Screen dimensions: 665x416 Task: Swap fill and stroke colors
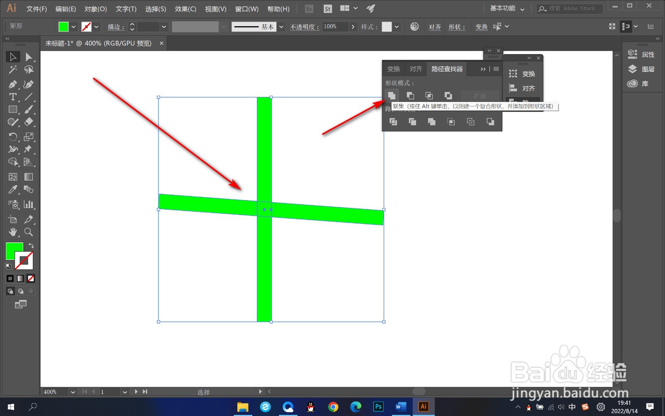(31, 245)
